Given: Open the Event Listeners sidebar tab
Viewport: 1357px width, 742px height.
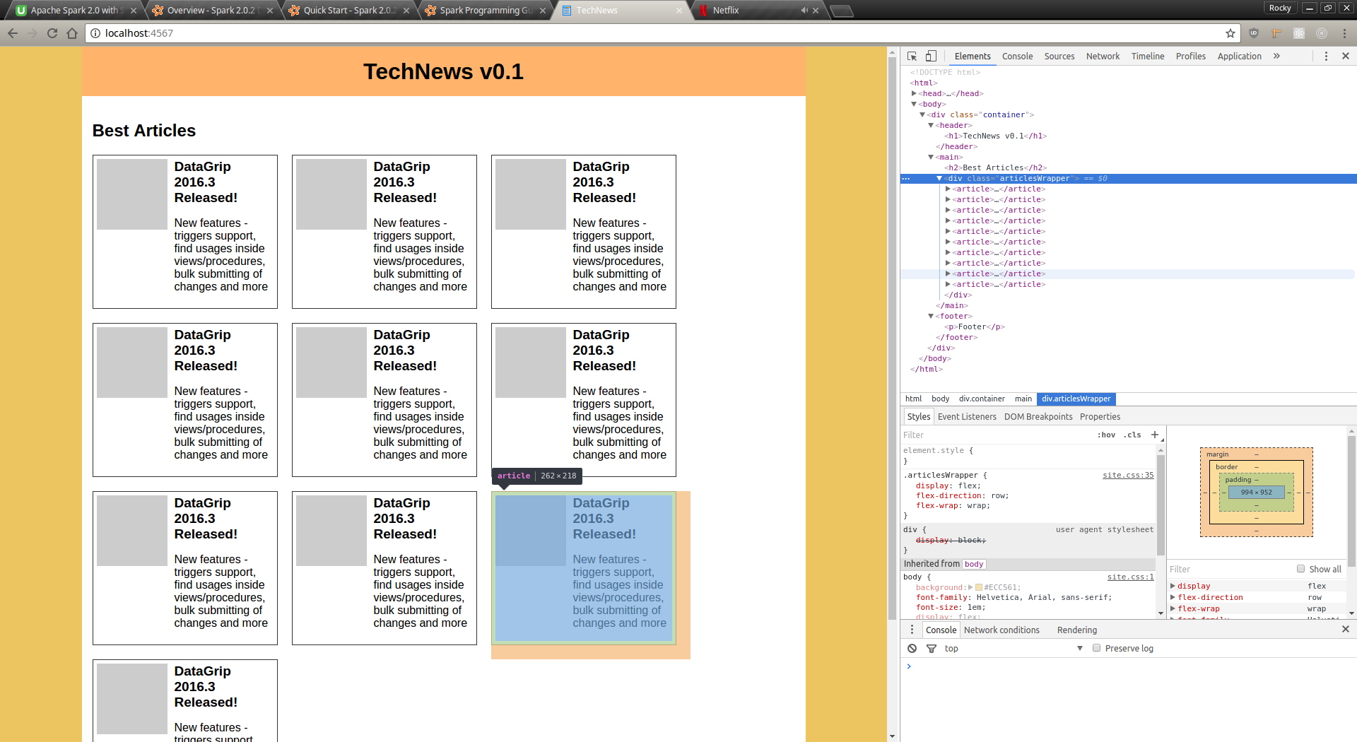Looking at the screenshot, I should [x=967, y=416].
